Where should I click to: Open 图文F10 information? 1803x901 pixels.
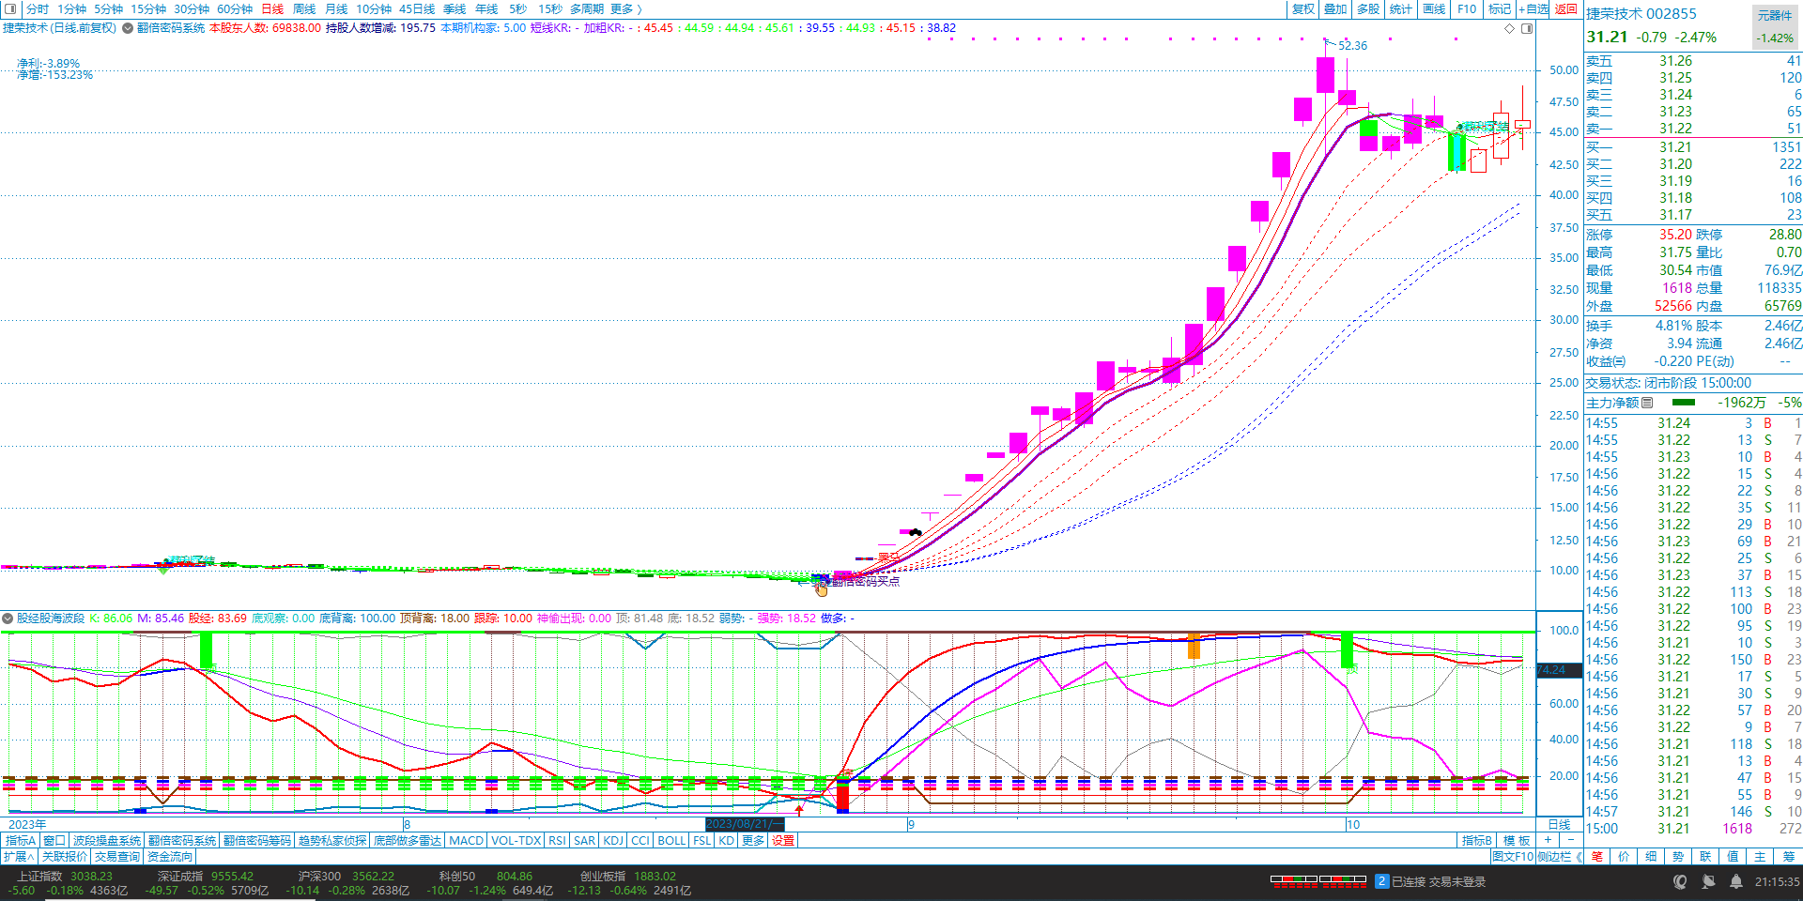(x=1513, y=857)
